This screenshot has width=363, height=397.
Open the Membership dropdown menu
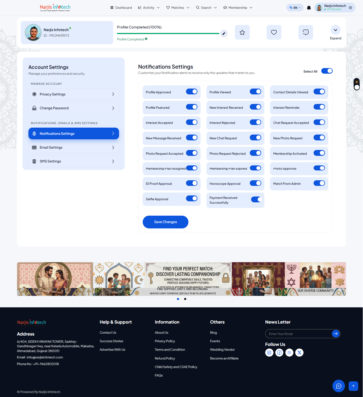click(x=238, y=8)
